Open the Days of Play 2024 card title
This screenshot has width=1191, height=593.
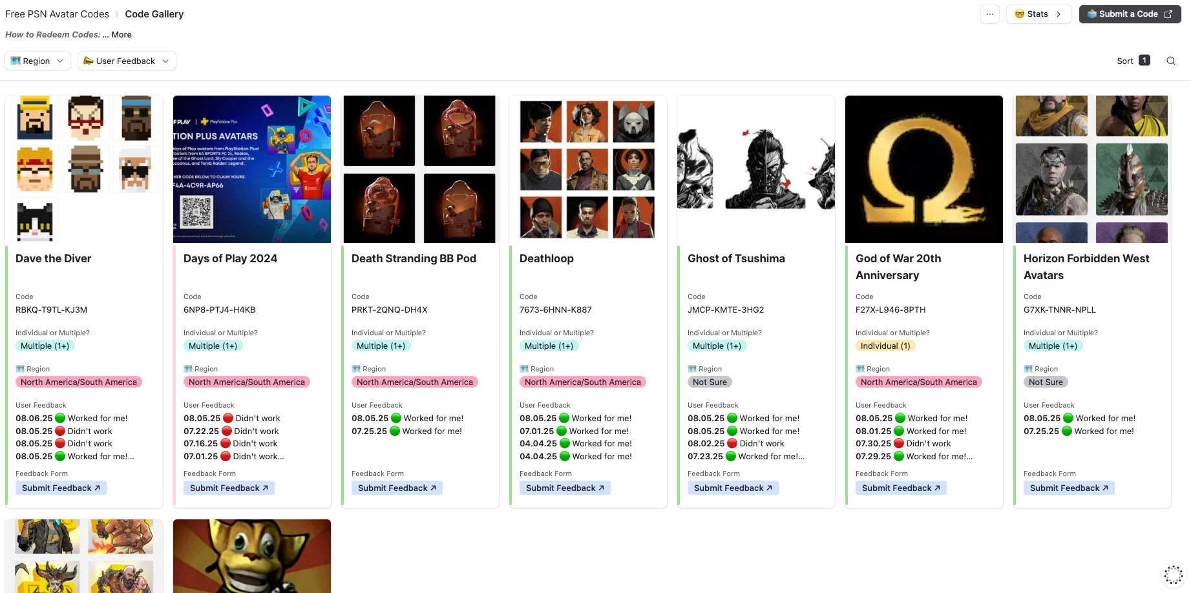point(230,258)
